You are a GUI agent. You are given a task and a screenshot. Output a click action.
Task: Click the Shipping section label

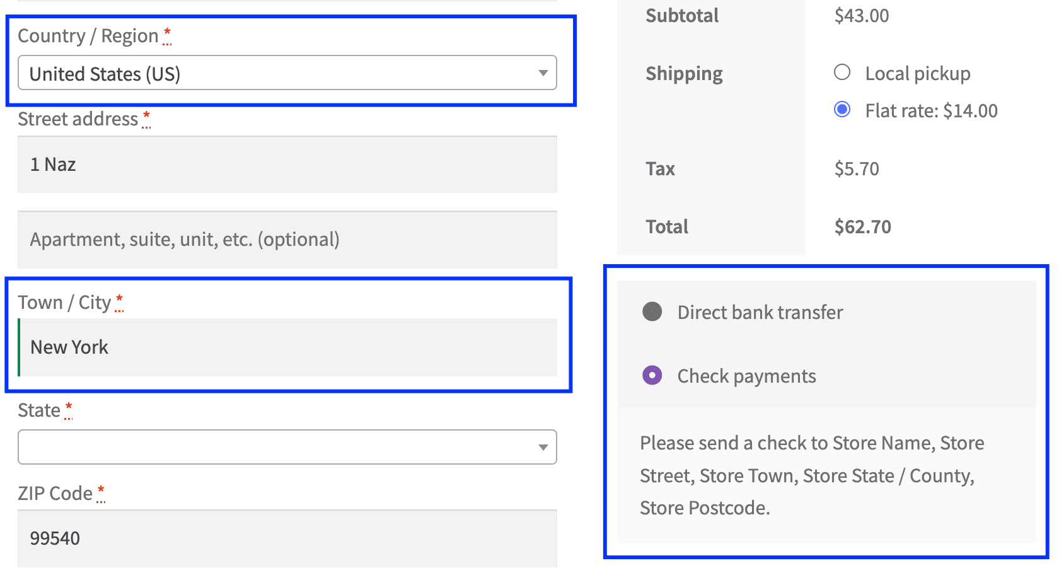pyautogui.click(x=684, y=73)
